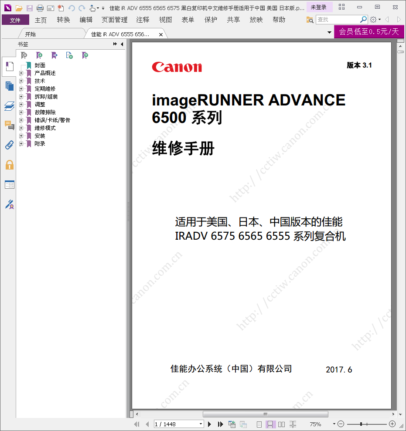
Task: Expand the 错误/卡纸/警告 bookmark
Action: (x=21, y=120)
